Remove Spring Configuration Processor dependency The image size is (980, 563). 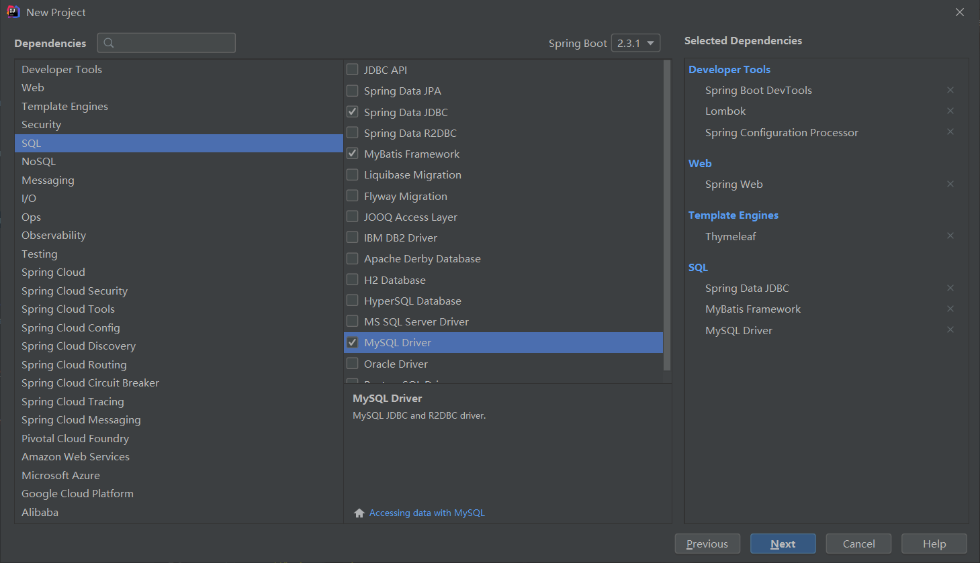tap(950, 132)
